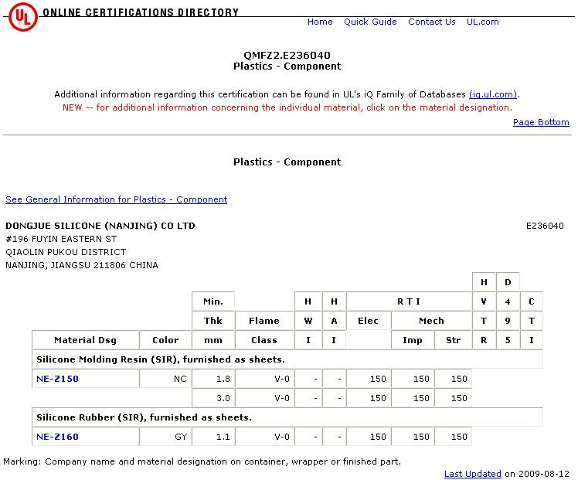Click the Mech column header
Screen dimensions: 578x480
pos(431,321)
